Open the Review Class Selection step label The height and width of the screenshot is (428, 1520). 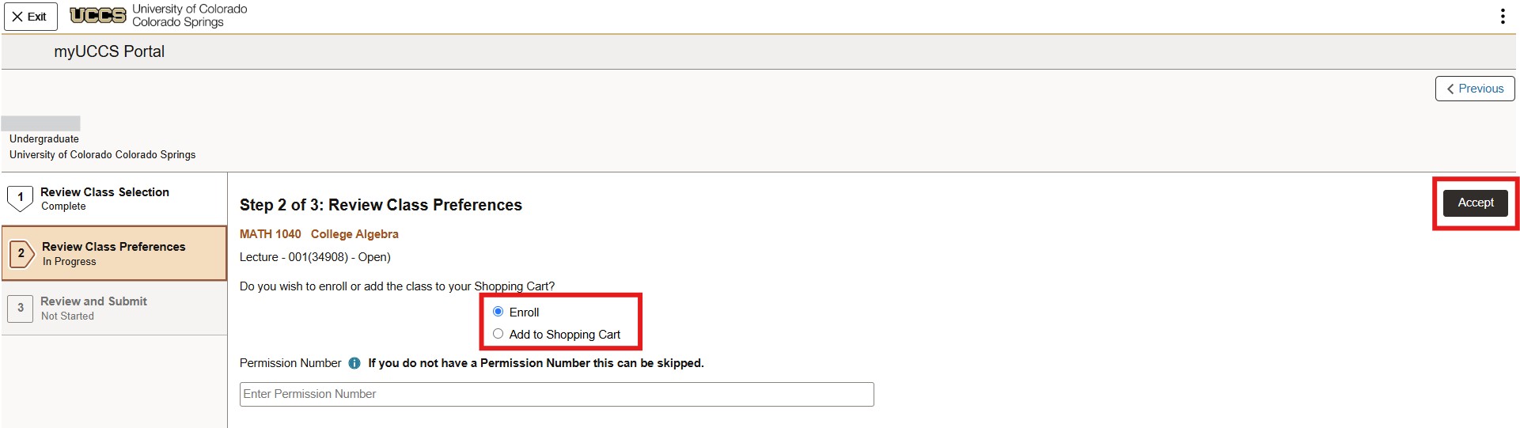(104, 192)
